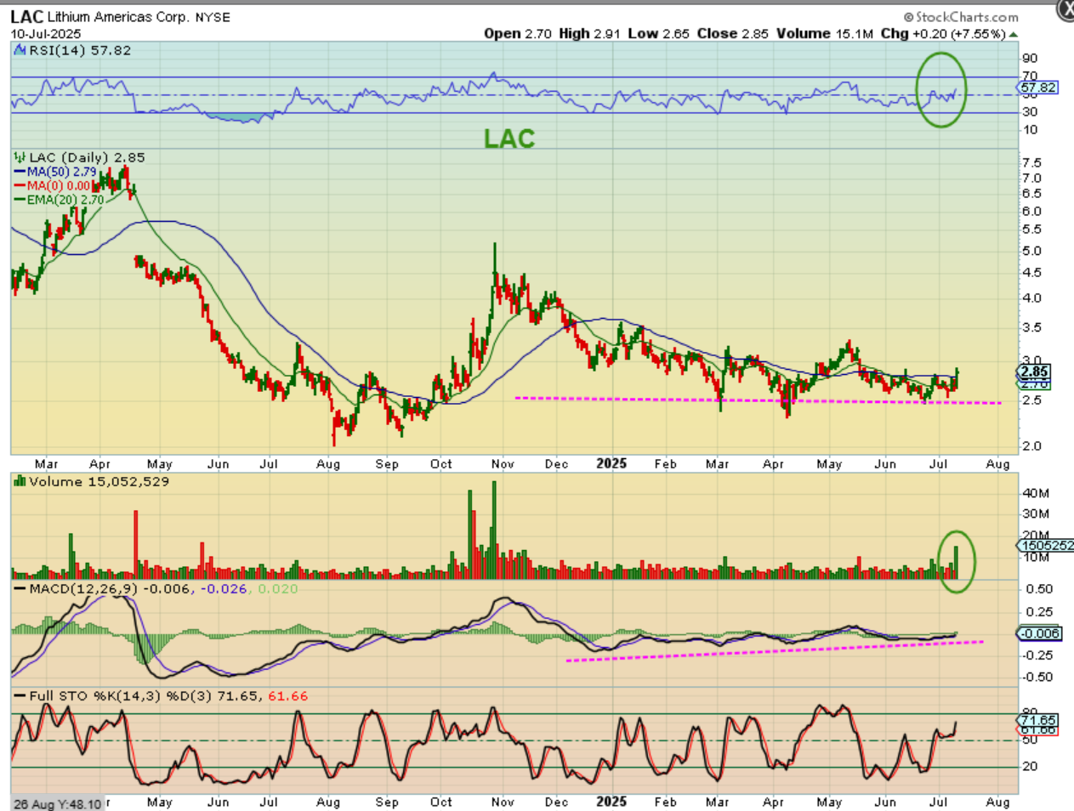
Task: Click the 40M label on the volume axis
Action: (1036, 493)
